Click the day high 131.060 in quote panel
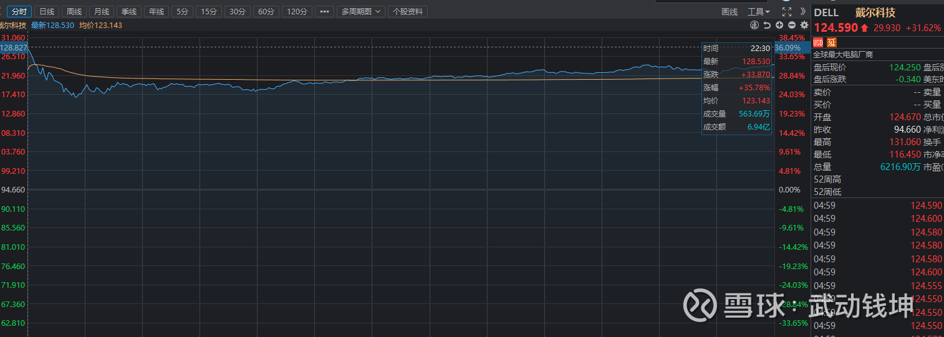This screenshot has width=944, height=337. point(905,142)
